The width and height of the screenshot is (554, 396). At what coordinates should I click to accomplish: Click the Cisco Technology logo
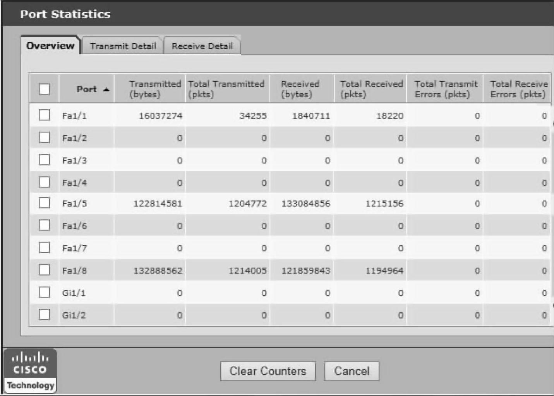30,370
